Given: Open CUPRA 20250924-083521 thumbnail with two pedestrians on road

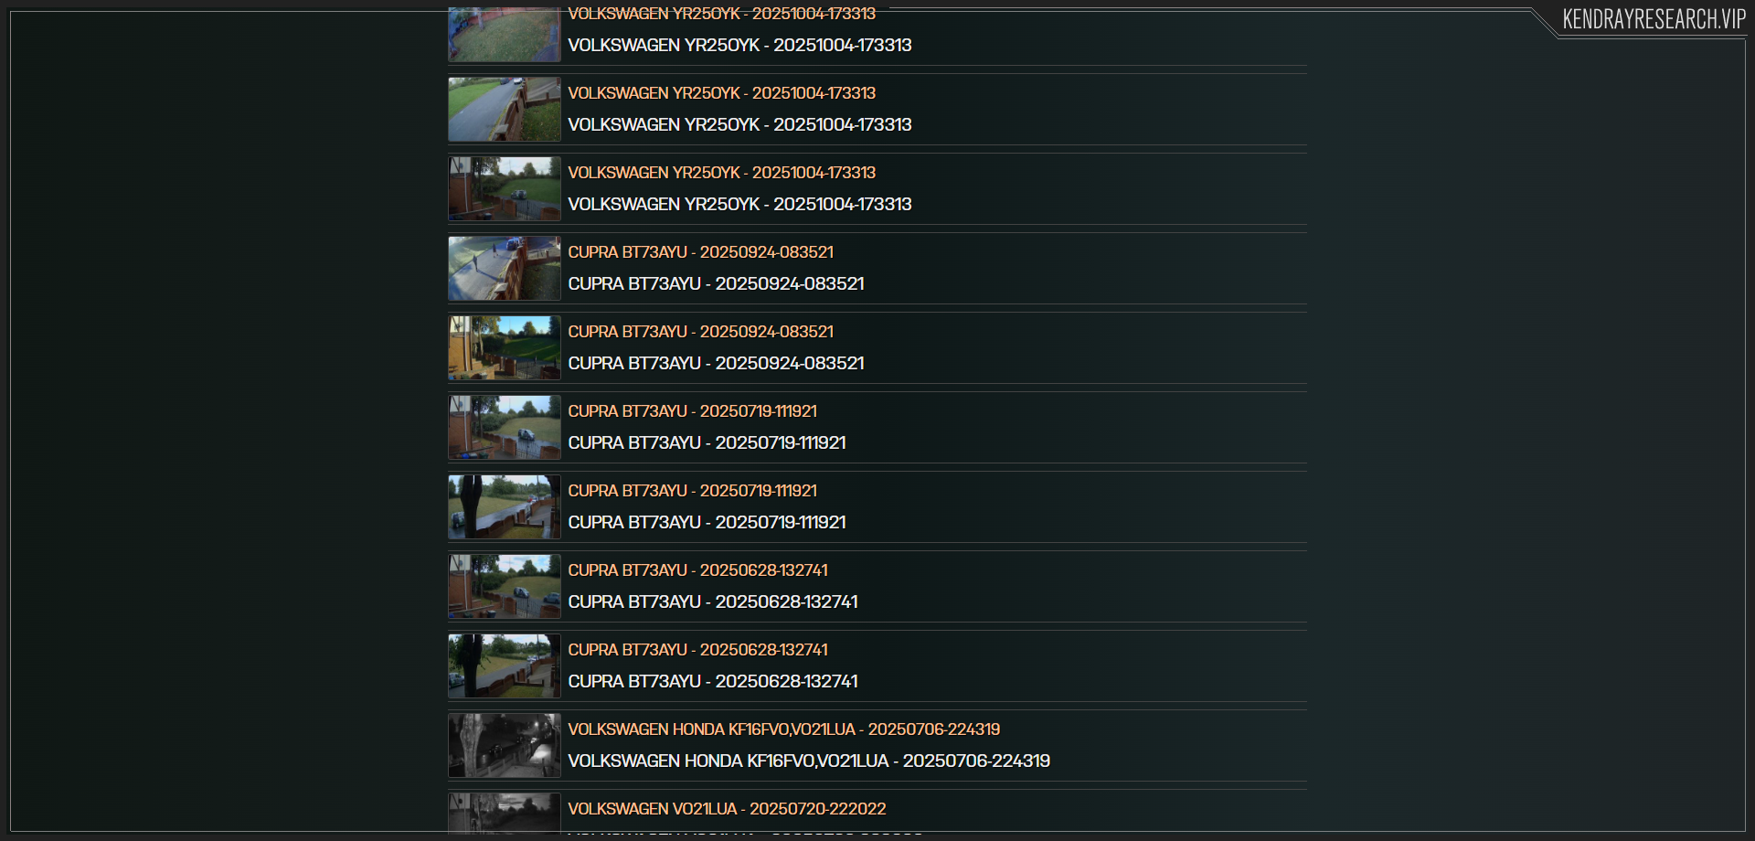Looking at the screenshot, I should pyautogui.click(x=505, y=269).
